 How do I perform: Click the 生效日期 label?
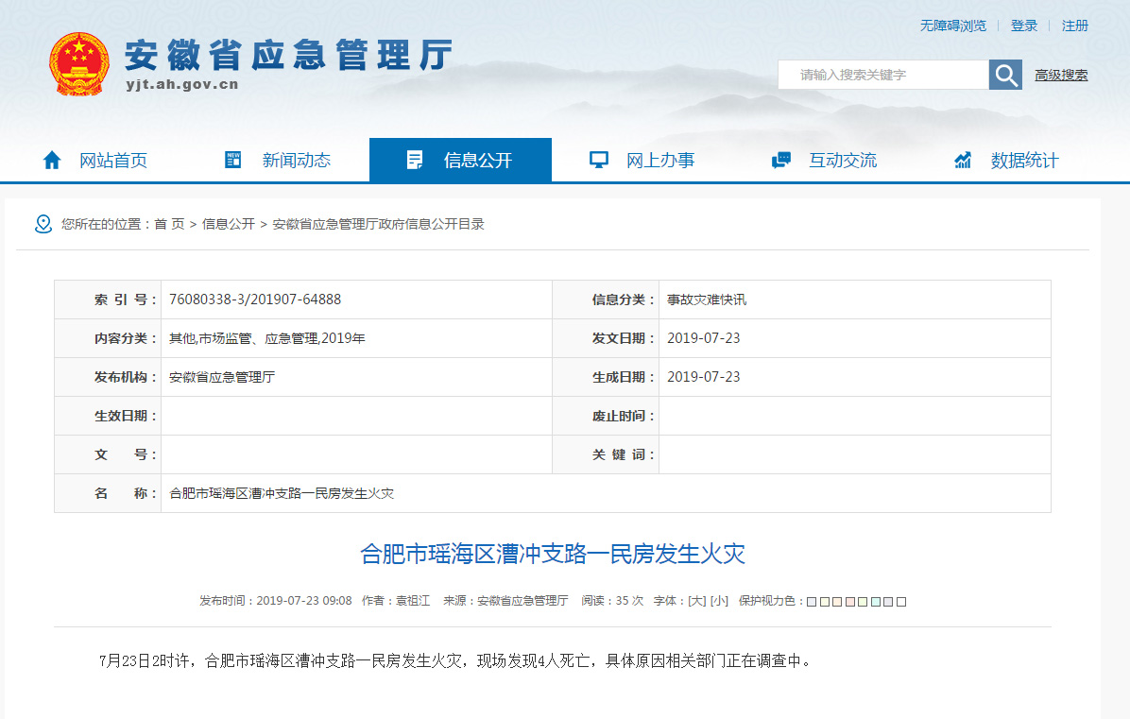126,416
